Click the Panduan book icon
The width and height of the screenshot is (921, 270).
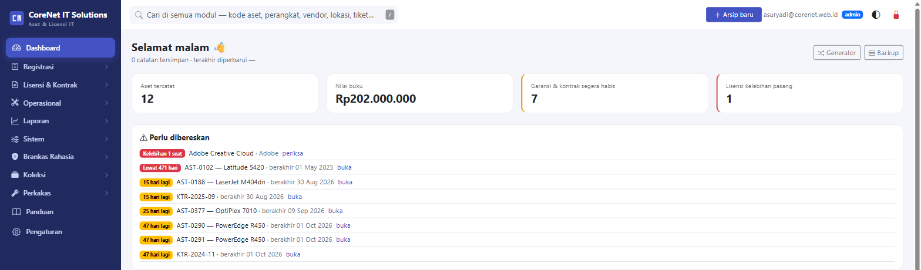[x=16, y=211]
